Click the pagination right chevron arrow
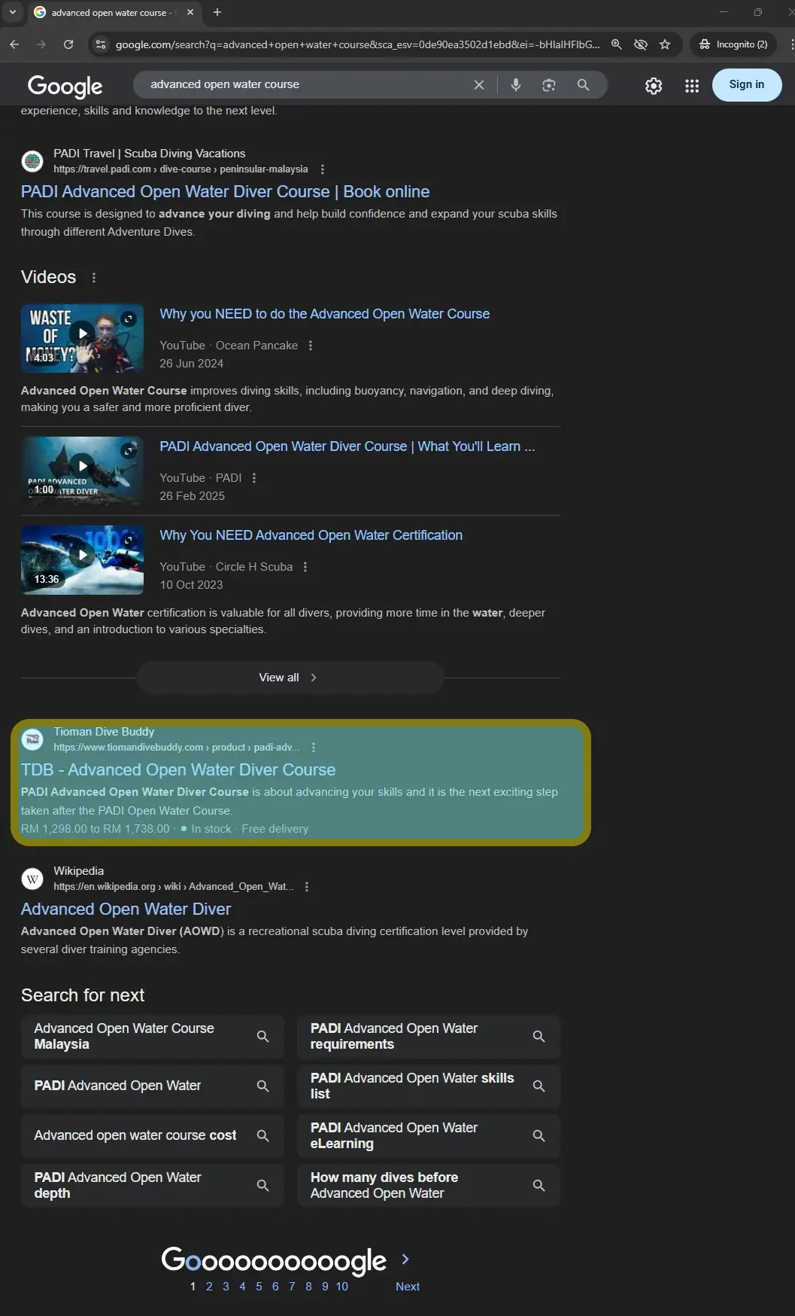Screen dimensions: 795x1316 click(405, 1259)
